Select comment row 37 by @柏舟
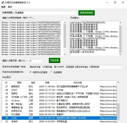This screenshot has height=123, width=127. click(59, 121)
